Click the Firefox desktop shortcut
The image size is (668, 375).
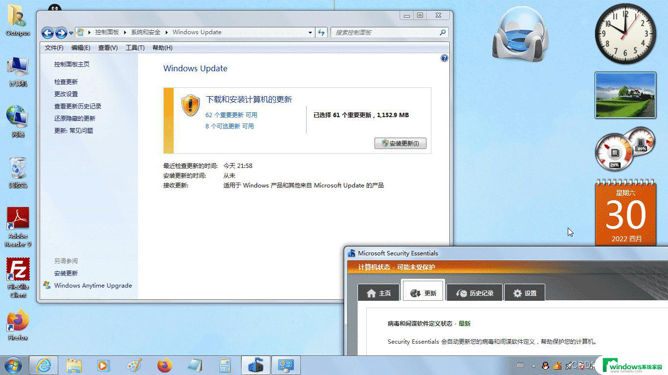18,324
